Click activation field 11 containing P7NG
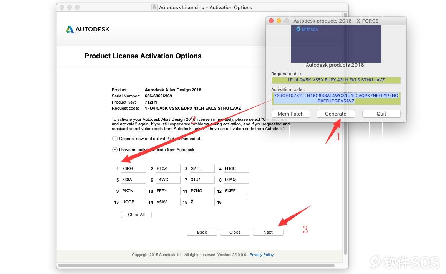 [x=202, y=191]
